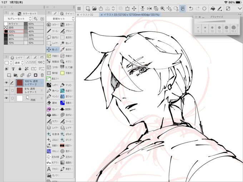243x182 pixels.
Task: Open the クイック access tab
Action: pyautogui.click(x=67, y=14)
